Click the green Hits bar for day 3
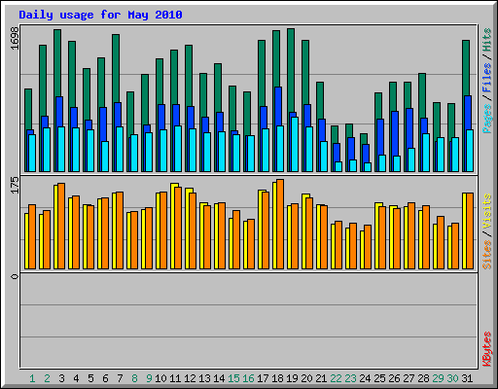 pyautogui.click(x=57, y=62)
